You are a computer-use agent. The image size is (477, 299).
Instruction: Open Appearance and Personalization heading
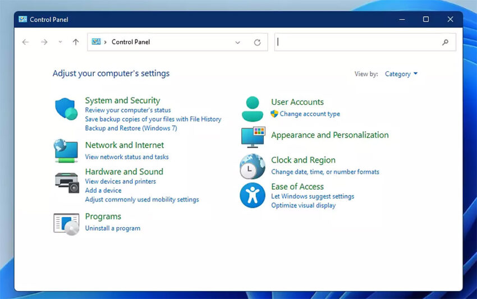330,135
